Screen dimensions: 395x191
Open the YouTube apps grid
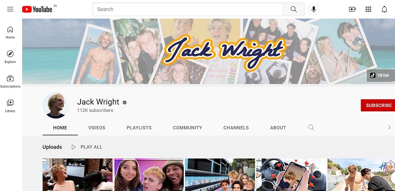click(x=368, y=9)
